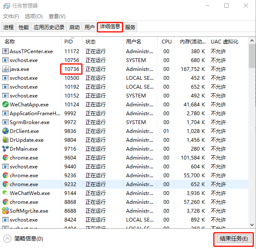
Task: Click the DrUpdate.exe download icon
Action: click(x=5, y=140)
